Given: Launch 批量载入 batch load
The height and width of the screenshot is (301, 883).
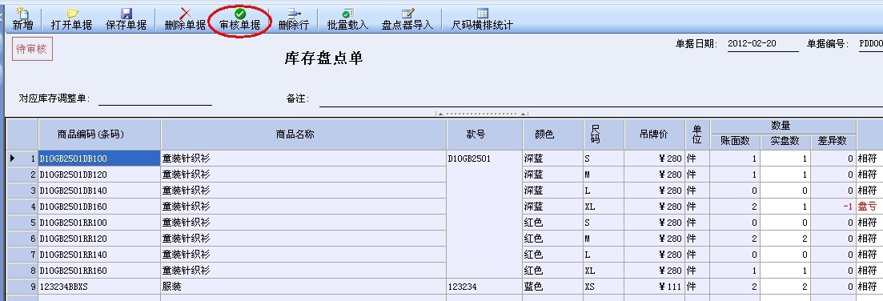Looking at the screenshot, I should click(347, 18).
